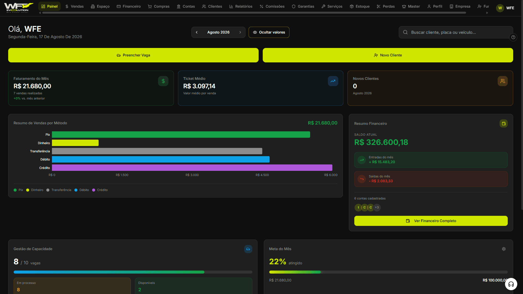Click the Meta do Mês progress bar

click(x=388, y=272)
